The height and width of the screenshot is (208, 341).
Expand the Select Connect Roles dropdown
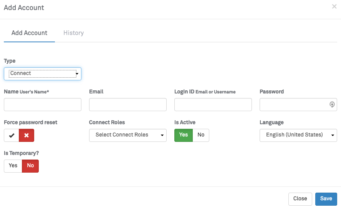tap(127, 135)
